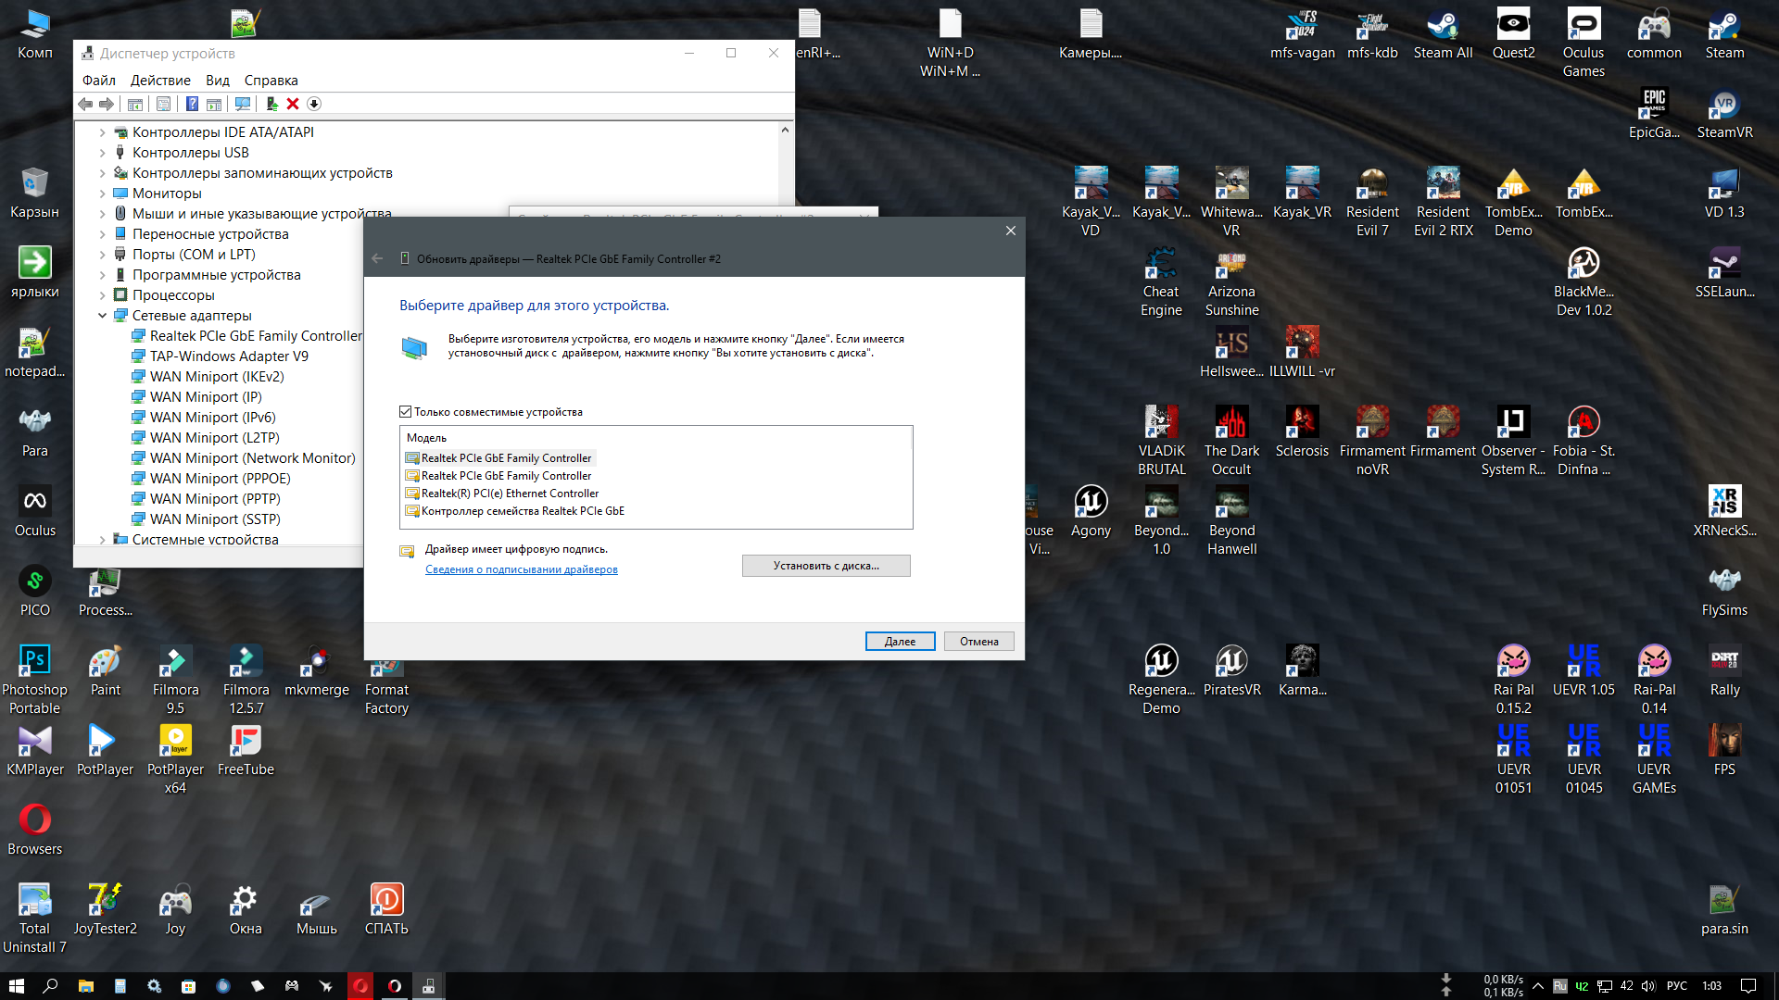
Task: Open Photoshop Portable desktop icon
Action: click(x=34, y=681)
